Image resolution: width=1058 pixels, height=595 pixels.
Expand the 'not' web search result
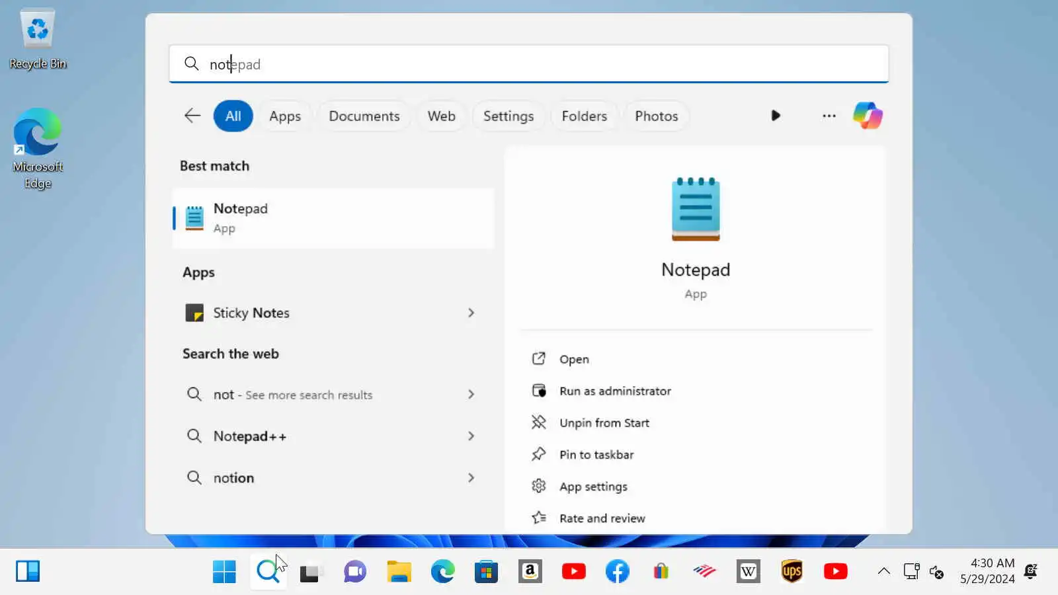point(471,395)
